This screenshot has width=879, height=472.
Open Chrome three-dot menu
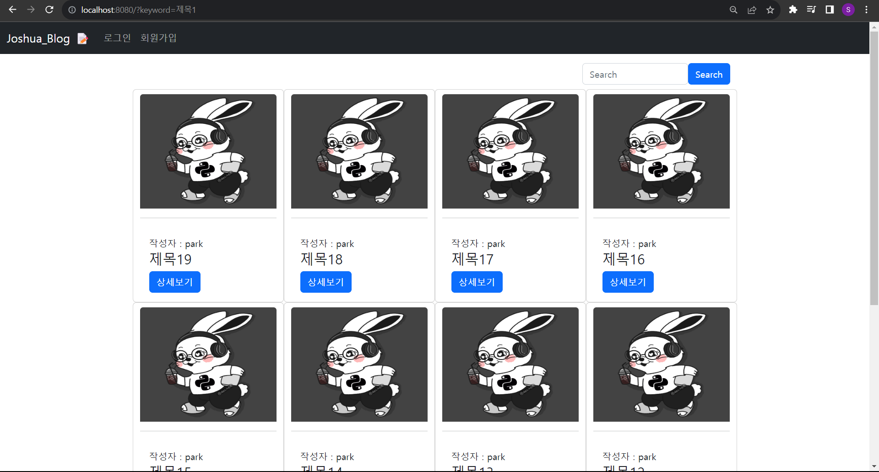tap(866, 10)
